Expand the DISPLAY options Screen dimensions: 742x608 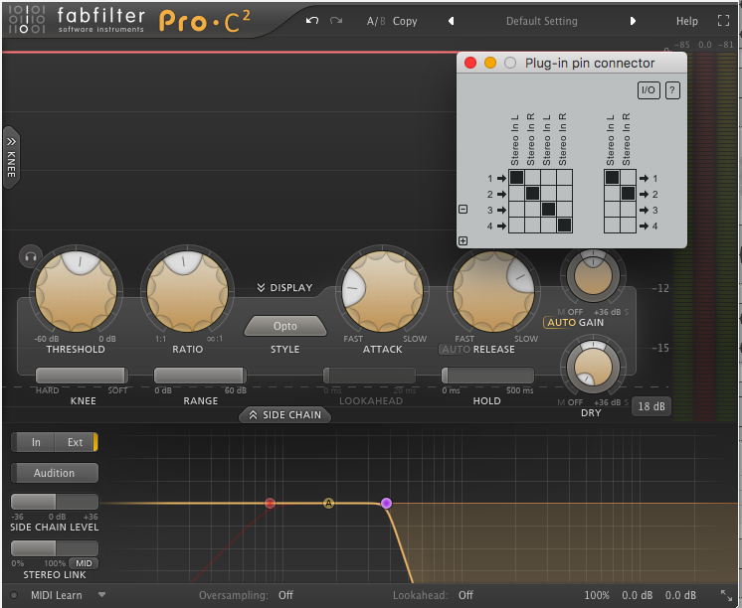(284, 287)
